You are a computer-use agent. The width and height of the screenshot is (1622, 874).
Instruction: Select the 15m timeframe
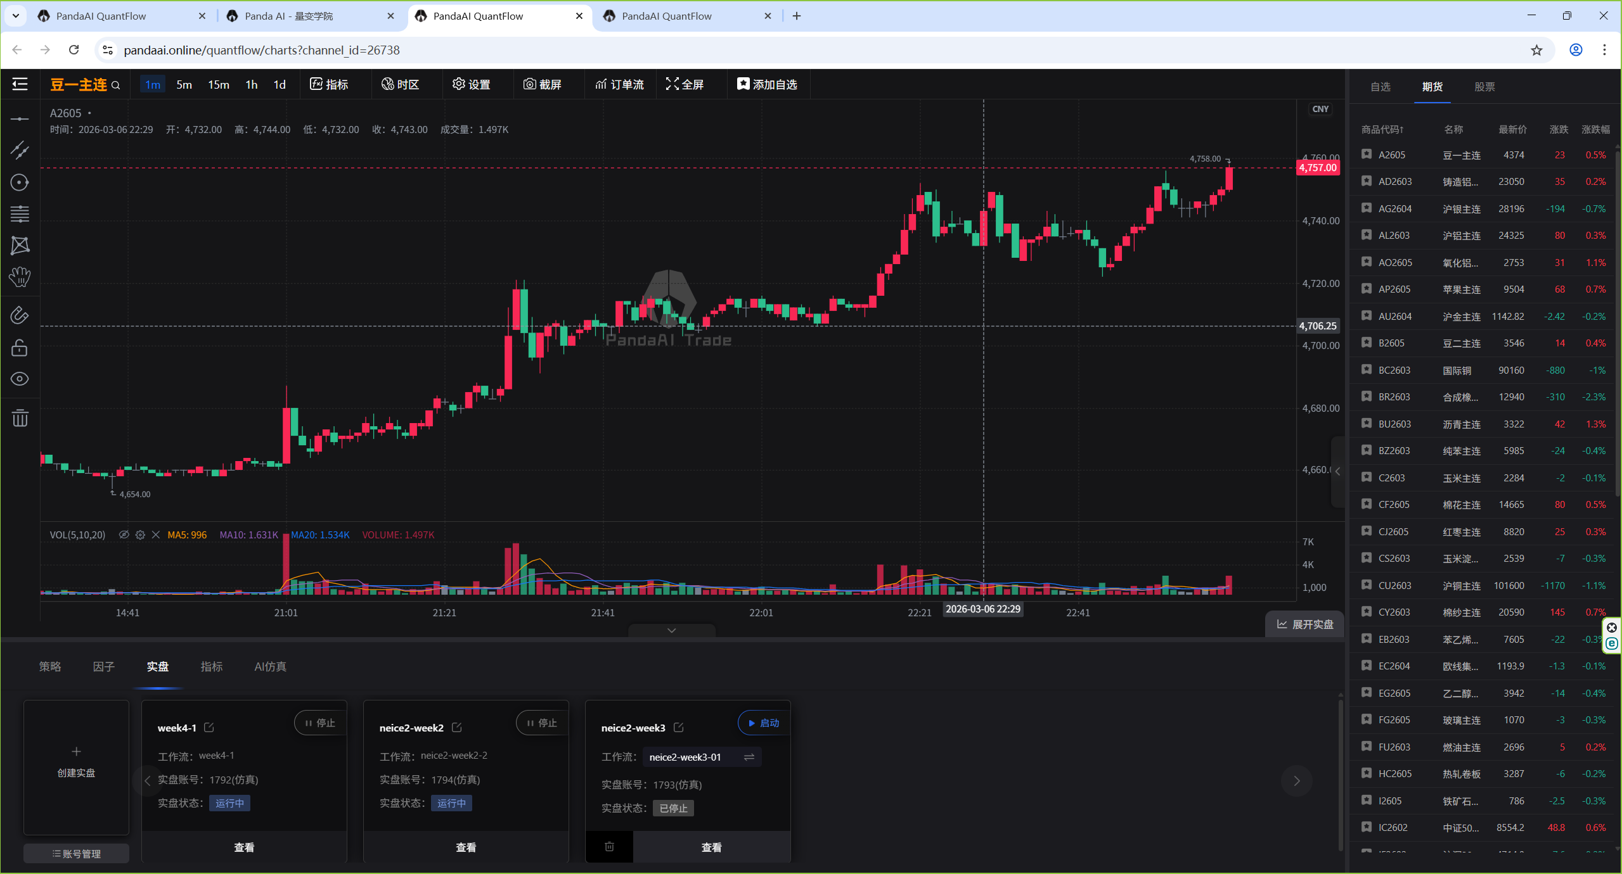(219, 85)
